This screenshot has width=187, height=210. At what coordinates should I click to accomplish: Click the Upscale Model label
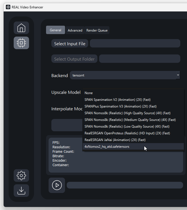66,92
